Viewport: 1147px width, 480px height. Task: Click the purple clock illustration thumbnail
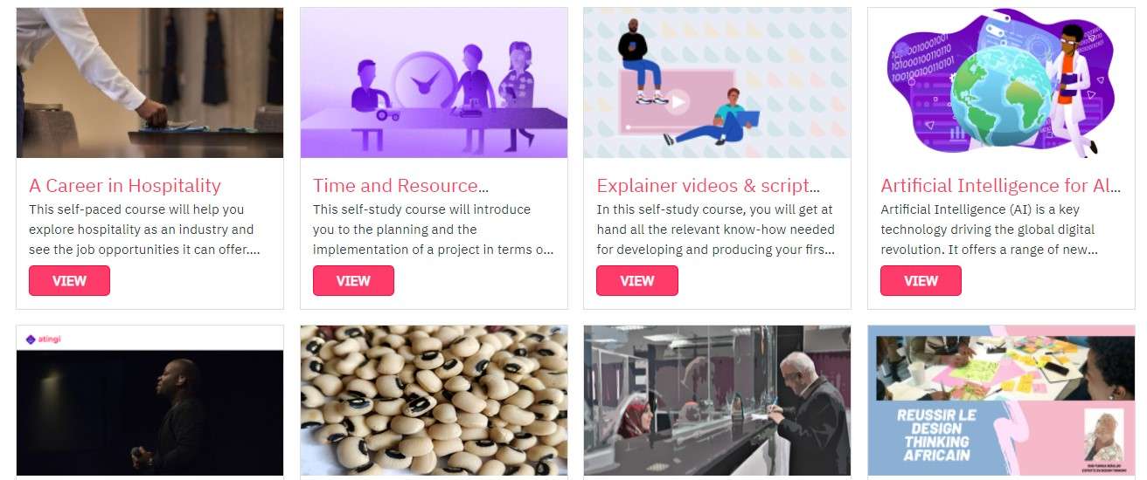[434, 83]
